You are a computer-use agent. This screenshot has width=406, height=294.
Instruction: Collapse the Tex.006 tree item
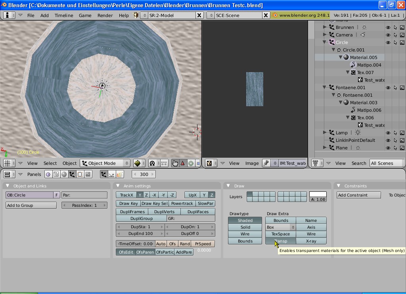(348, 117)
